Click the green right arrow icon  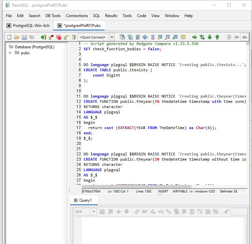click(194, 37)
